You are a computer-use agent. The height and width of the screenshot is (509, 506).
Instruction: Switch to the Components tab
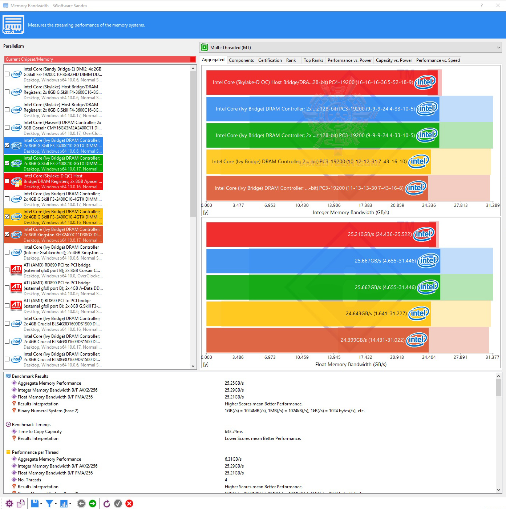[241, 60]
